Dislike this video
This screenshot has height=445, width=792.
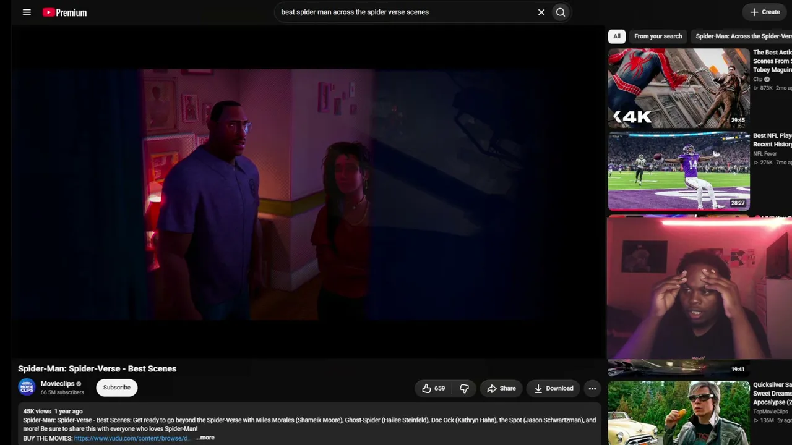pos(464,388)
